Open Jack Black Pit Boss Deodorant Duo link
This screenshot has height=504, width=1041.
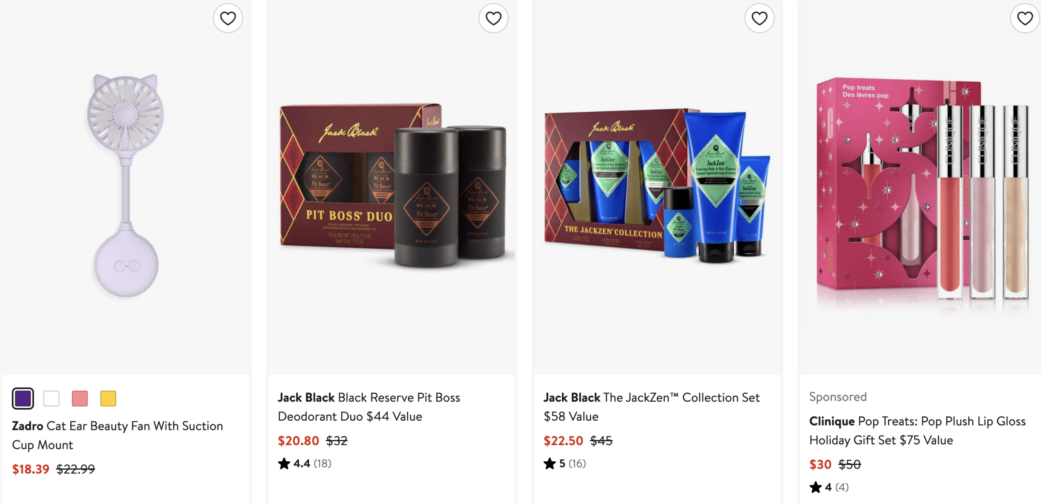point(369,407)
